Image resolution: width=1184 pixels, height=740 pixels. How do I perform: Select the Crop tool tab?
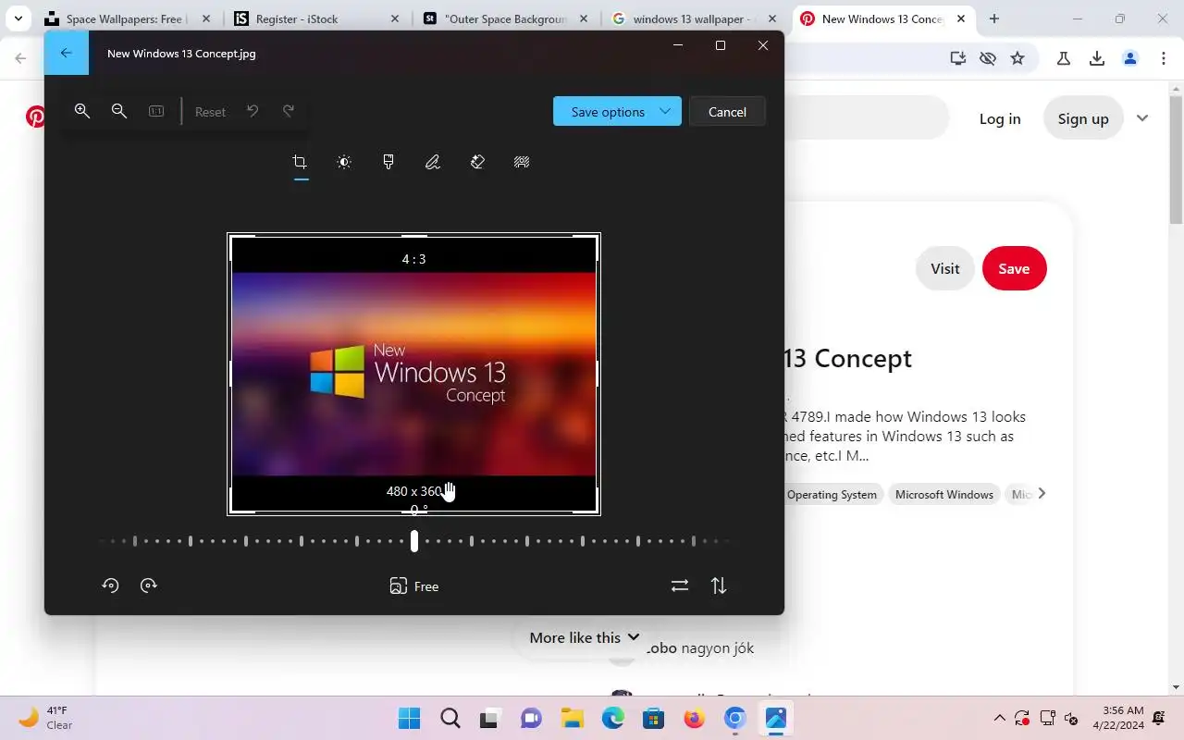pyautogui.click(x=300, y=162)
